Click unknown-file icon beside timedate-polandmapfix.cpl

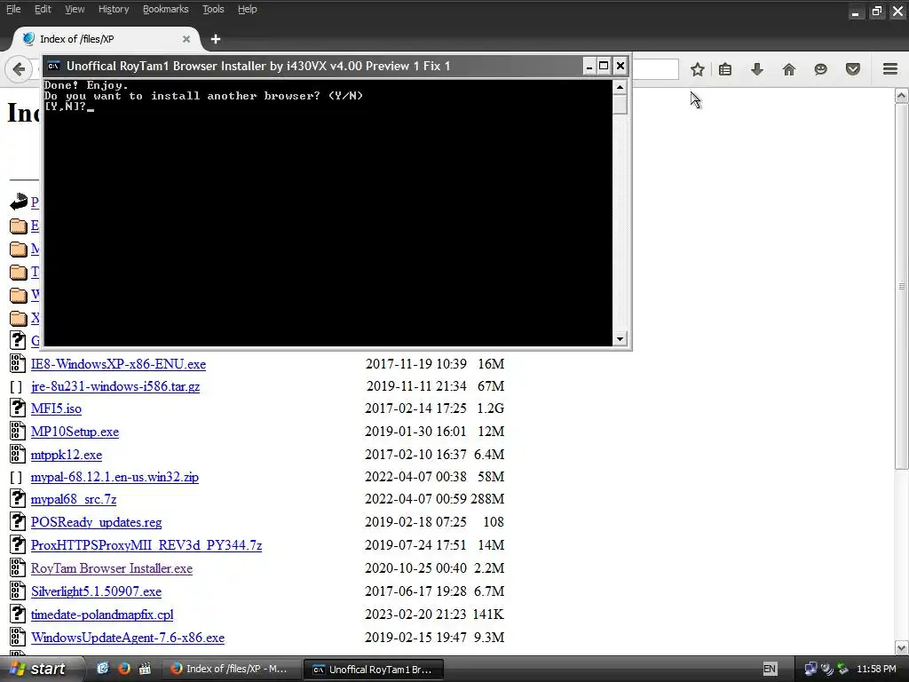click(x=18, y=615)
